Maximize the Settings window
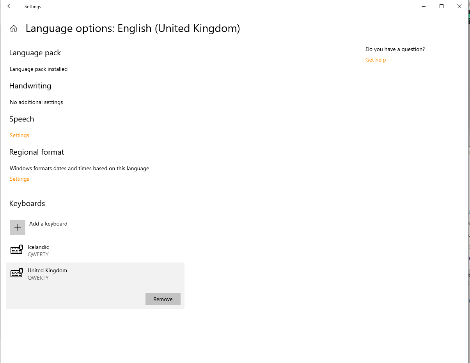The width and height of the screenshot is (470, 363). 442,6
